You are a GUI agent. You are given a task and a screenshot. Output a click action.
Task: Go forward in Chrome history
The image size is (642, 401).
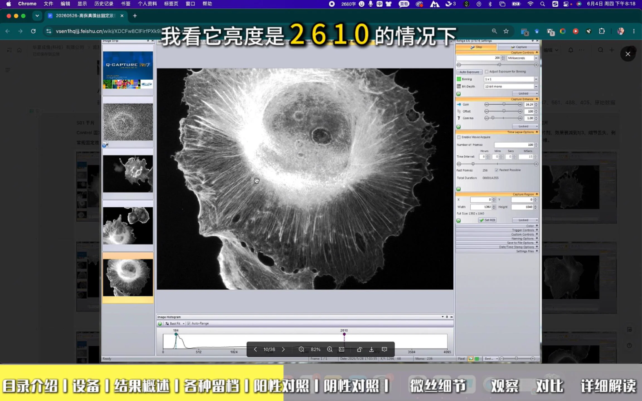pos(20,31)
